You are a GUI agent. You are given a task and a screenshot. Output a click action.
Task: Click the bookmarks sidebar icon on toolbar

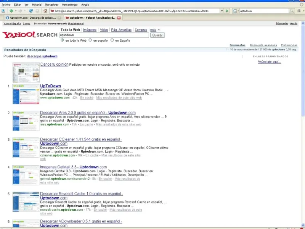3,11
